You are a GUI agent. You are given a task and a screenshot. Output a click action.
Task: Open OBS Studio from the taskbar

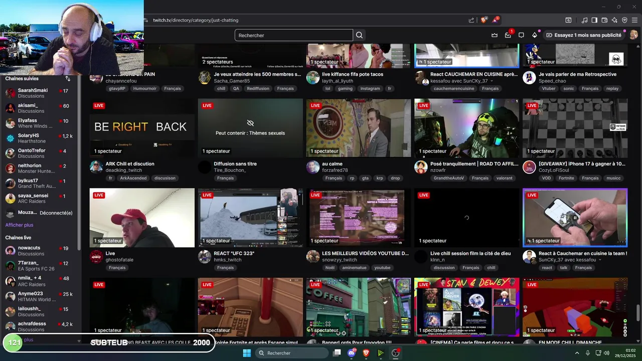click(396, 353)
